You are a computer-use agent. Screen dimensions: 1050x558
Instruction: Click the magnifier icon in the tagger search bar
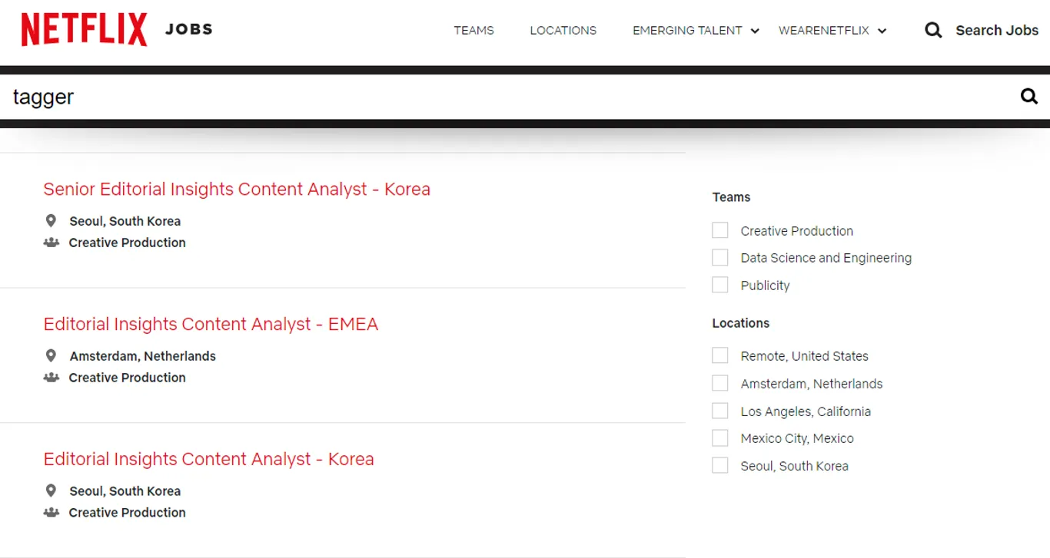[x=1028, y=97]
